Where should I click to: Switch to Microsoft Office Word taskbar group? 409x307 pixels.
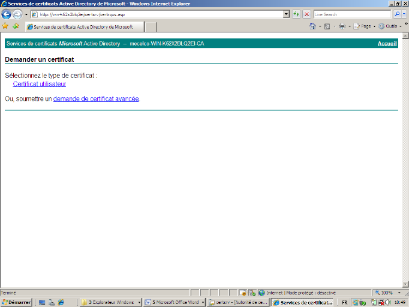(175, 302)
